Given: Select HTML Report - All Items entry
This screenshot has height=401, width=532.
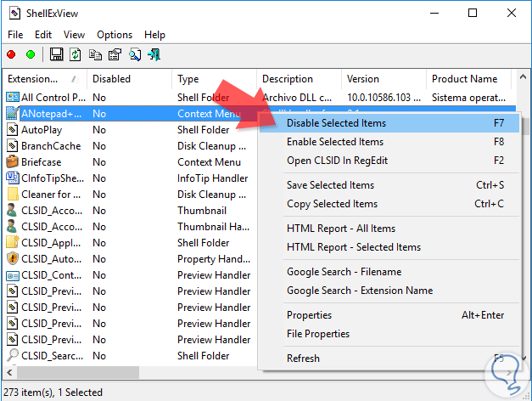Looking at the screenshot, I should click(x=341, y=229).
